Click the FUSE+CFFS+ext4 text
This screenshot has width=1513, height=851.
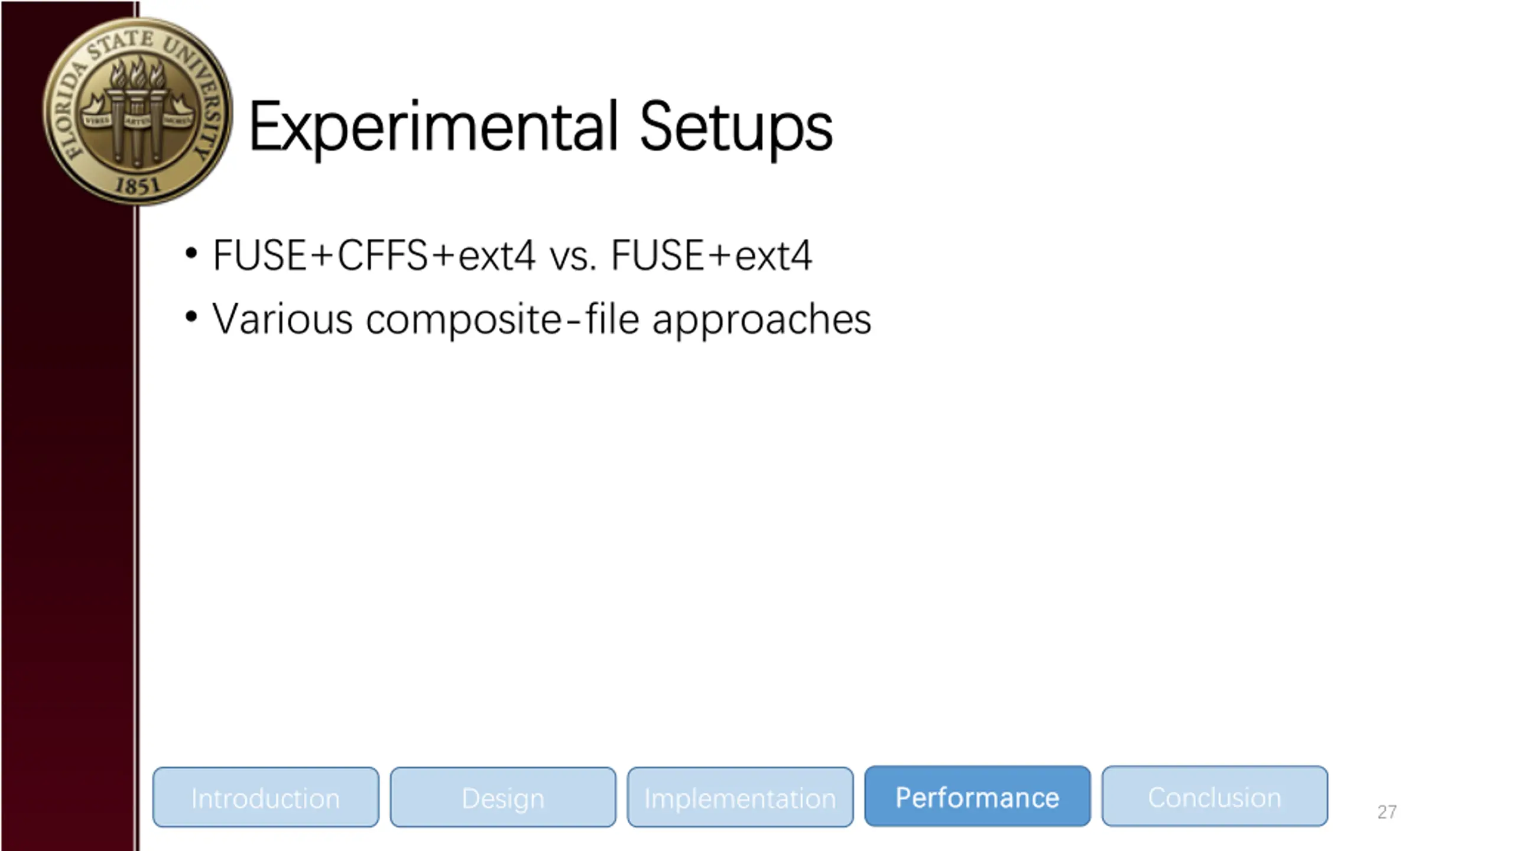[x=374, y=255]
